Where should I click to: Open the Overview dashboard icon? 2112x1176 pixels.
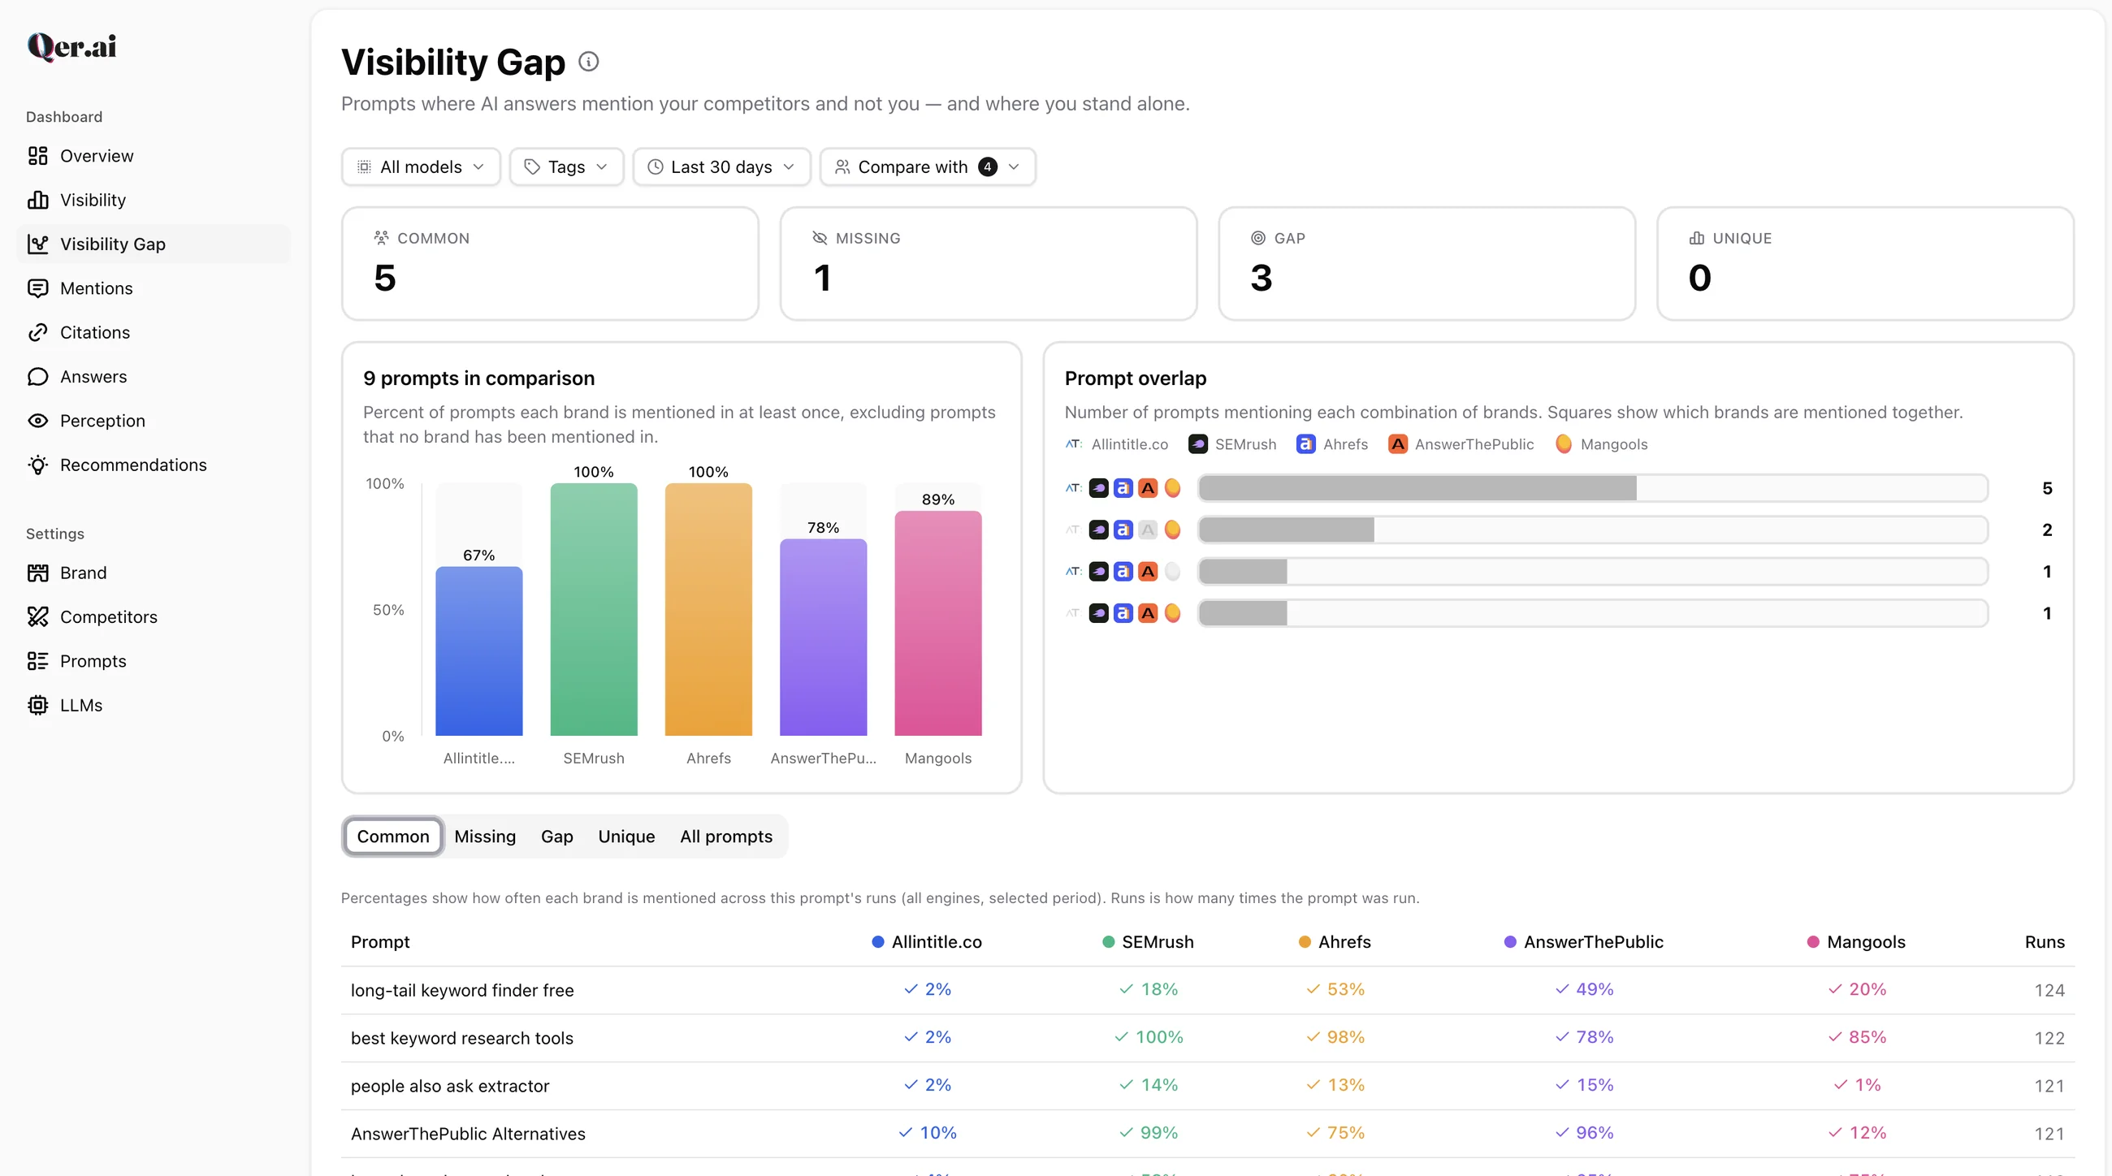(37, 156)
